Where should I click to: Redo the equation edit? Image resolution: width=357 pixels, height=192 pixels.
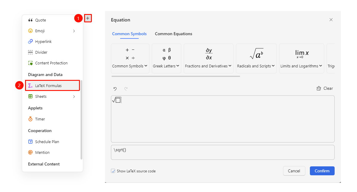click(x=126, y=89)
